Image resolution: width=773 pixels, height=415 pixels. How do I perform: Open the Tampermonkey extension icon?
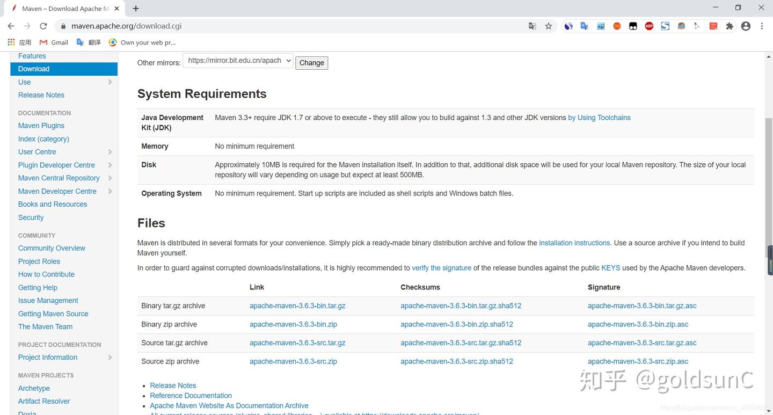click(633, 26)
